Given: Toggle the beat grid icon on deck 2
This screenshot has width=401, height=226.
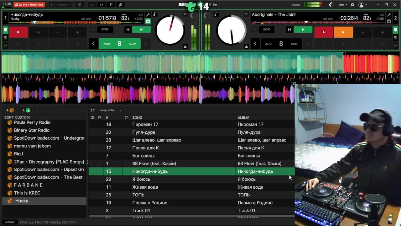Looking at the screenshot, I should point(389,21).
